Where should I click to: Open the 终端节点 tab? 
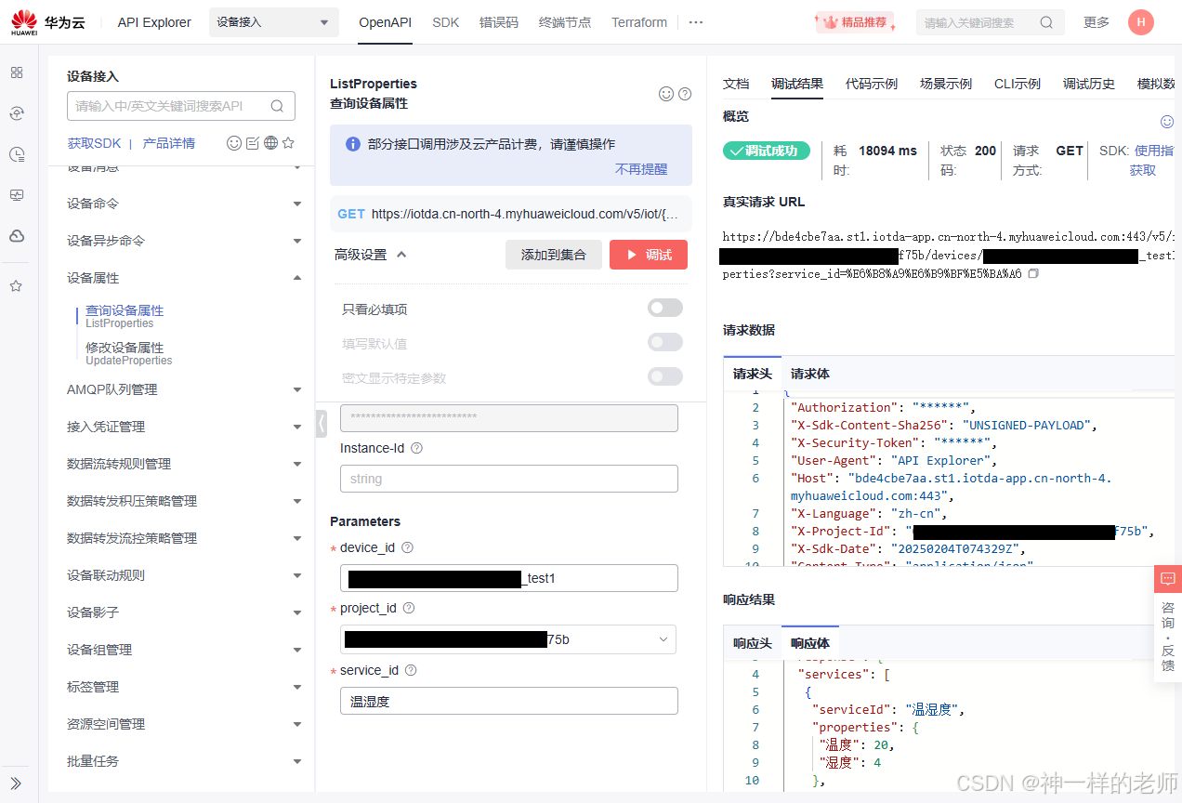click(x=565, y=22)
